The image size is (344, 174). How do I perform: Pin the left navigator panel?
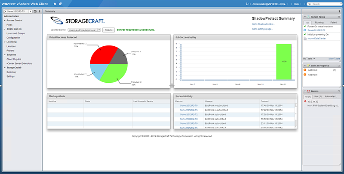tap(40, 12)
